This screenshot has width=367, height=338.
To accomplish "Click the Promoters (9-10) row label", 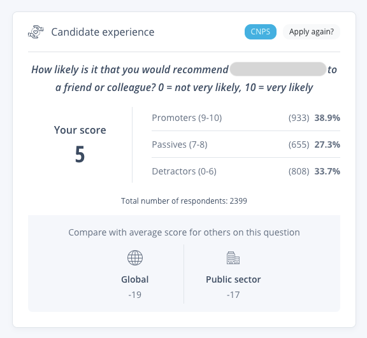I will (187, 118).
